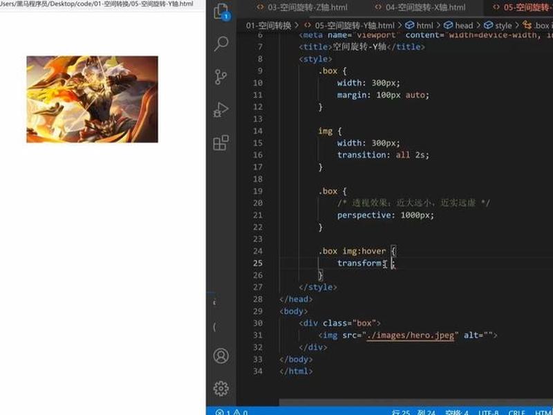Click the div class="box" opening tag

[339, 323]
